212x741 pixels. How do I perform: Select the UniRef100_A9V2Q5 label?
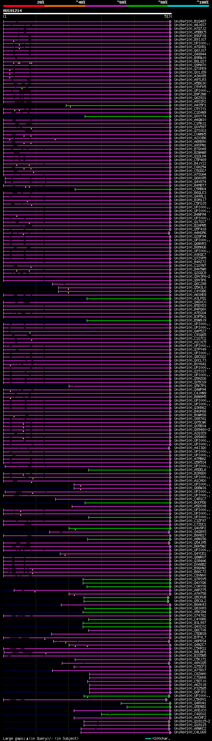(190, 663)
